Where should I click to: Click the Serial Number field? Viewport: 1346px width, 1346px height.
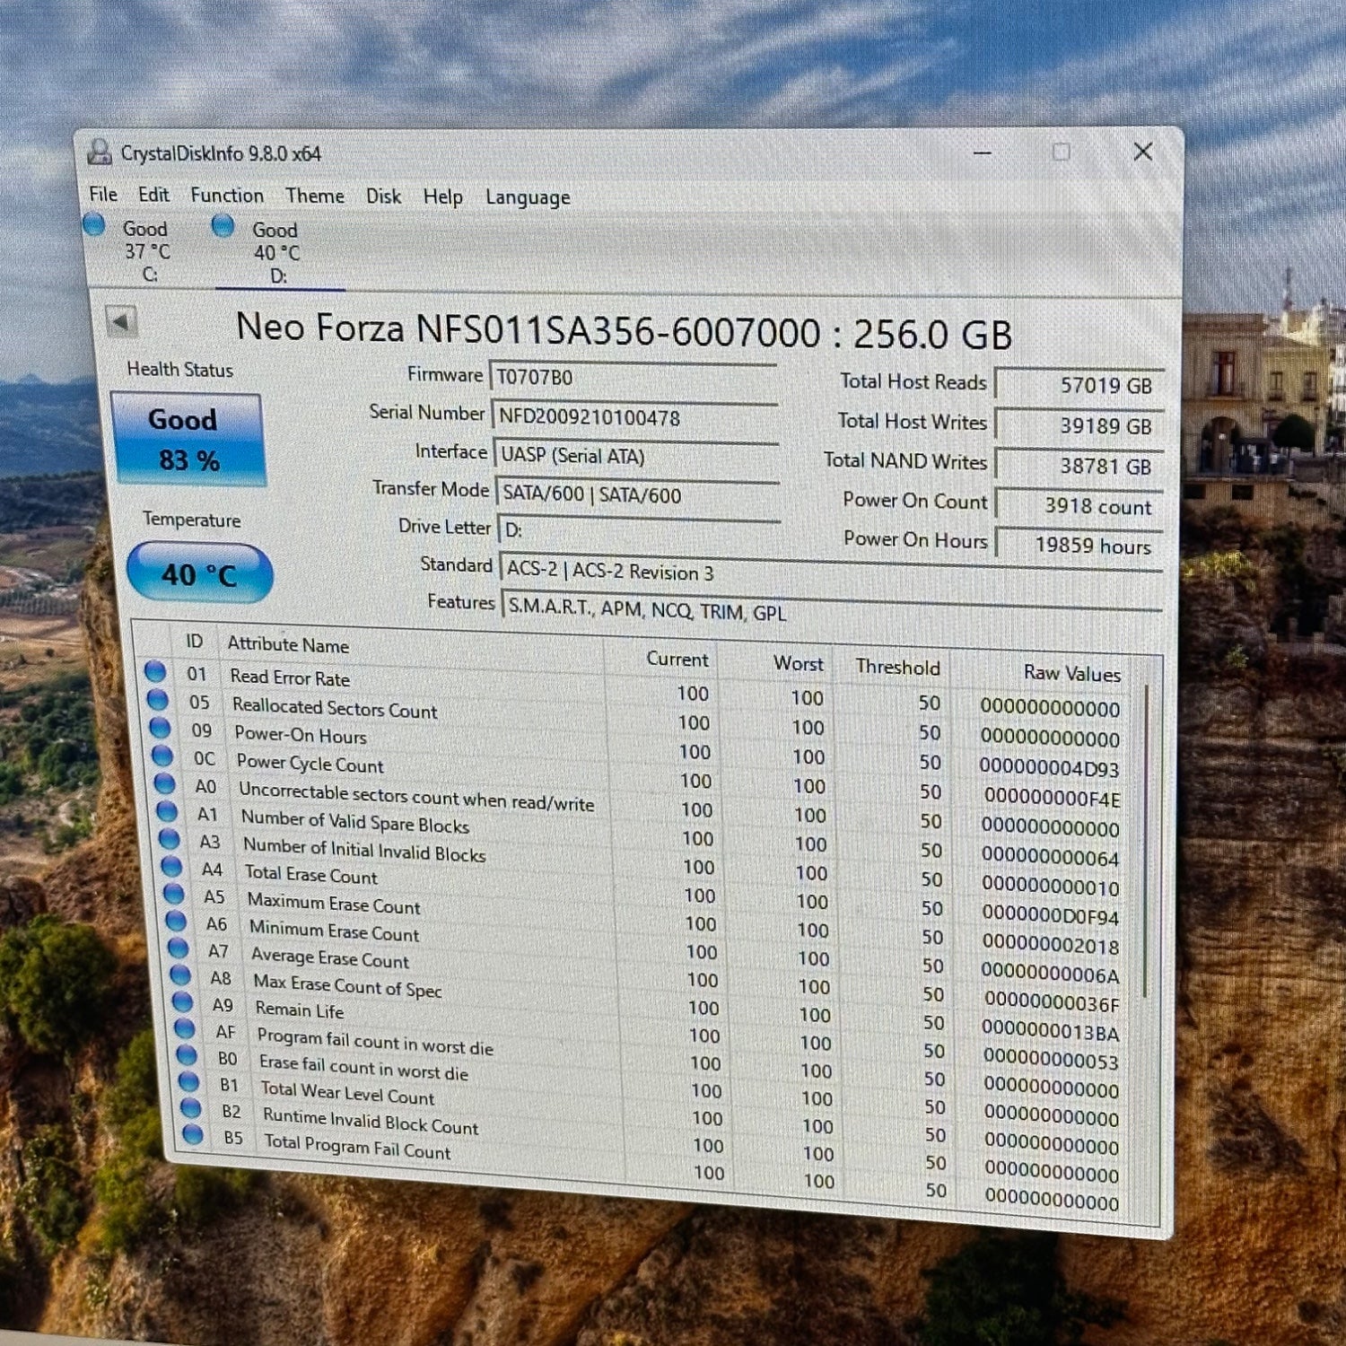635,417
